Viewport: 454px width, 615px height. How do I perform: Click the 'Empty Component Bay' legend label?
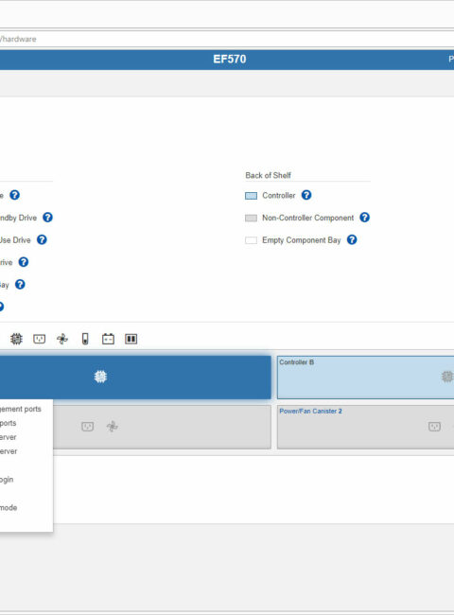tap(302, 240)
